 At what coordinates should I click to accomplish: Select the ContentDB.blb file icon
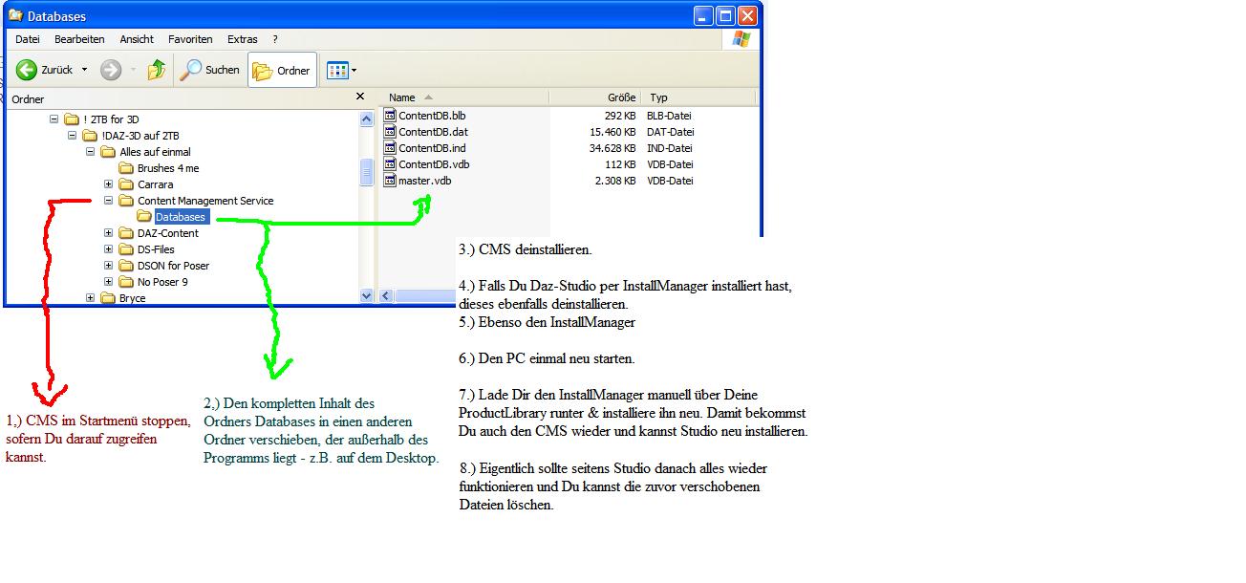tap(390, 116)
